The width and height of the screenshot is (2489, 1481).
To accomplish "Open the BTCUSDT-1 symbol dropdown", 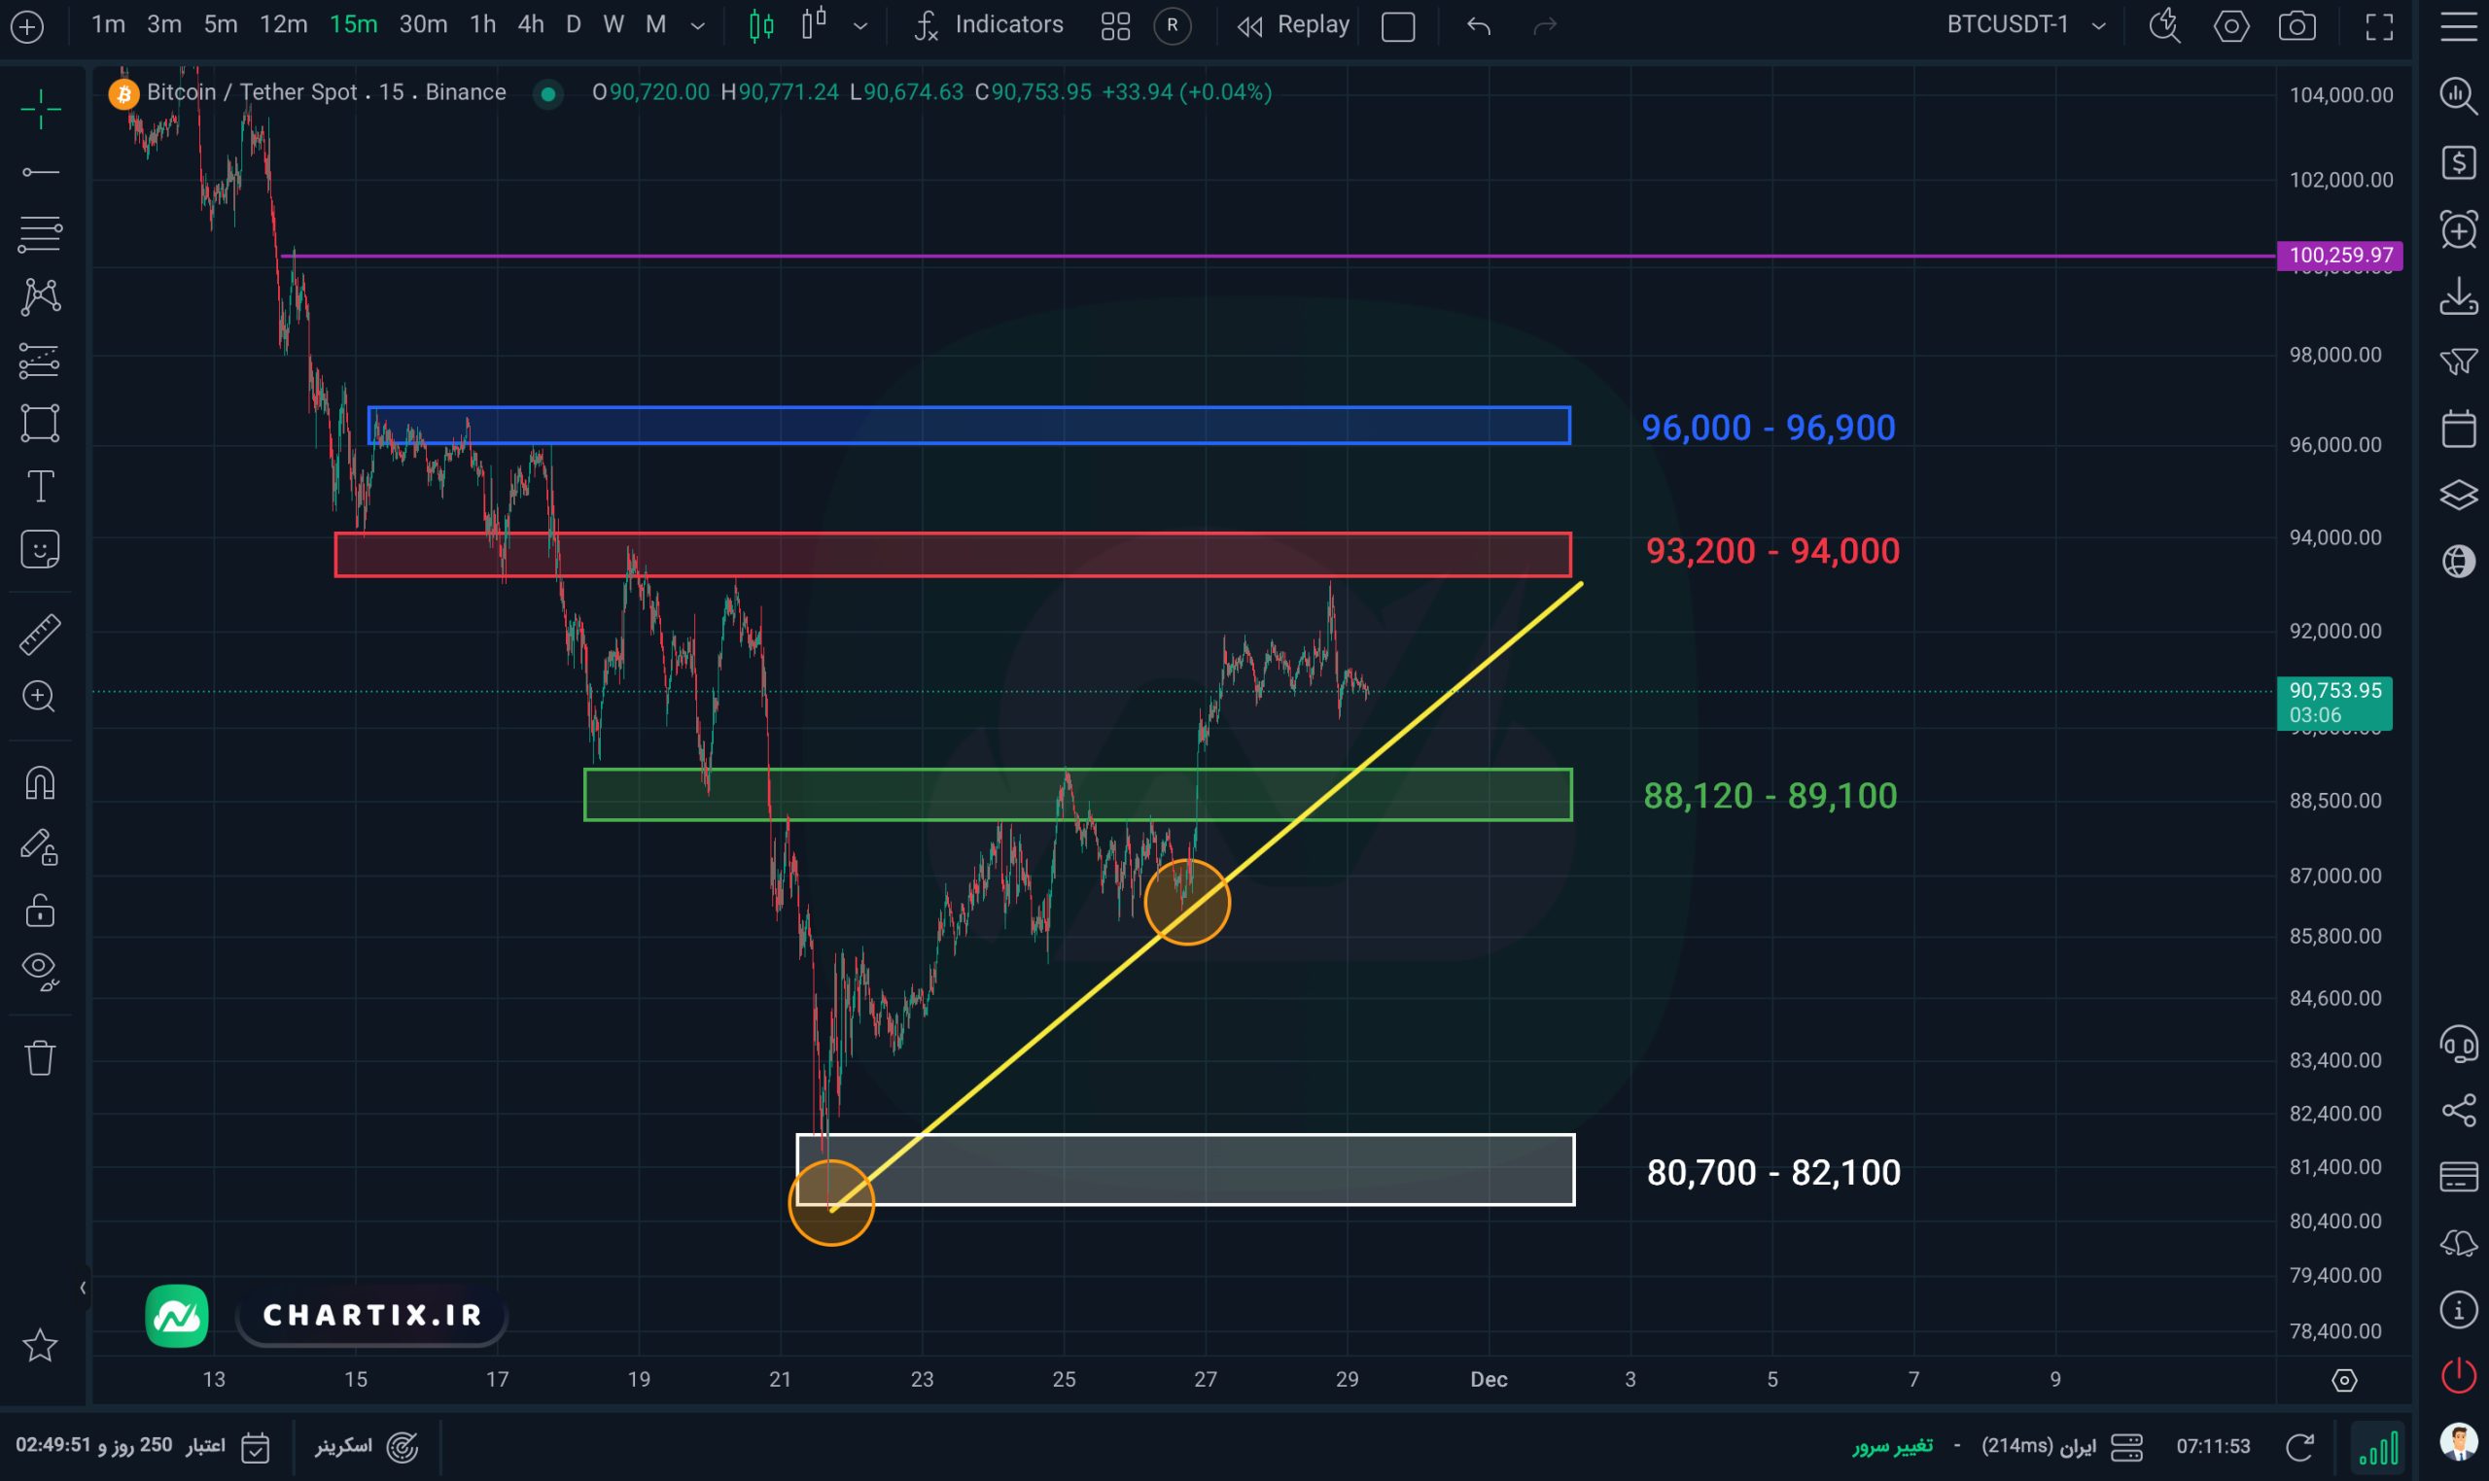I will 2026,25.
